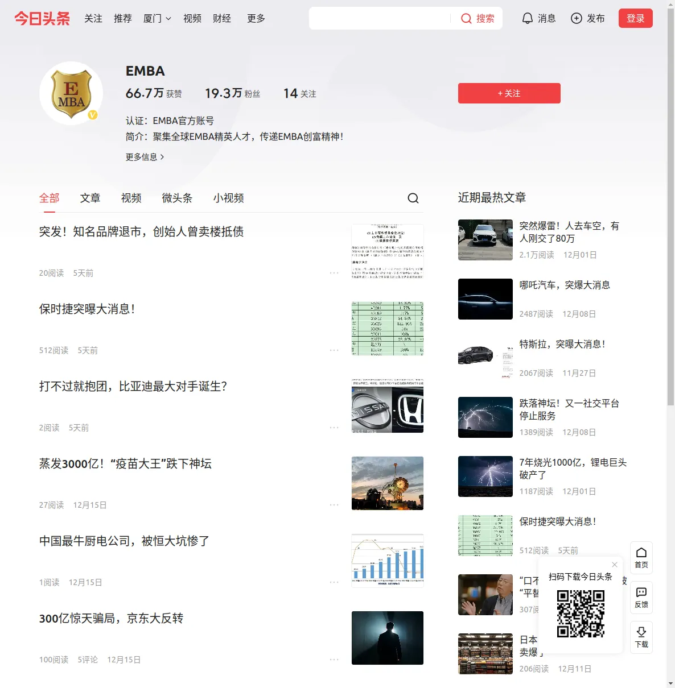
Task: Open the 更多 navigation menu
Action: click(x=256, y=18)
